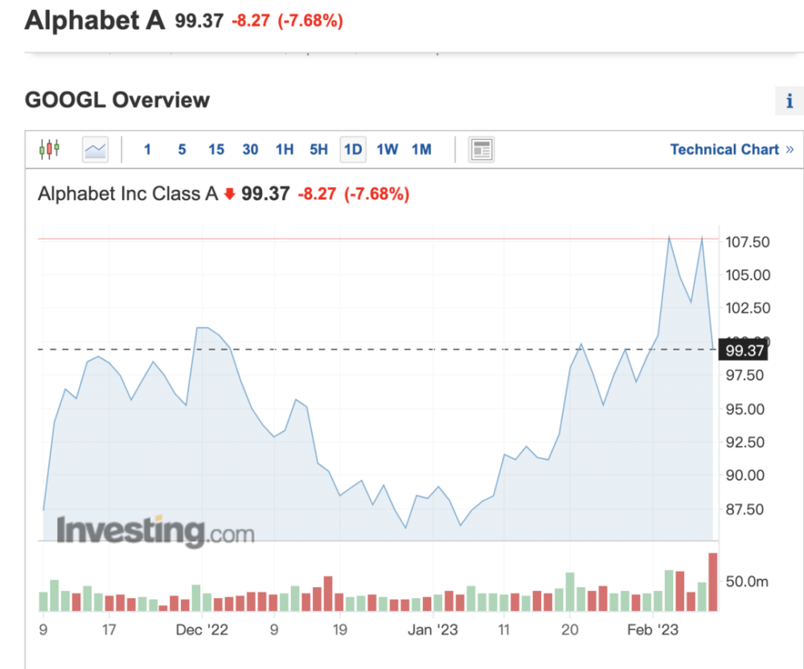
Task: Click the GOOGL Overview heading
Action: pos(117,101)
